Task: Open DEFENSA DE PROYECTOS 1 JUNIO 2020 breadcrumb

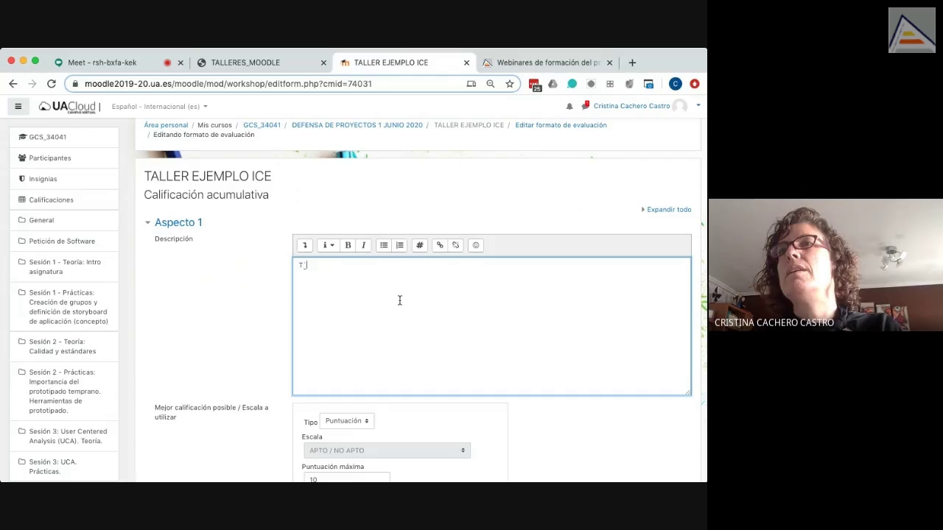Action: pyautogui.click(x=357, y=125)
